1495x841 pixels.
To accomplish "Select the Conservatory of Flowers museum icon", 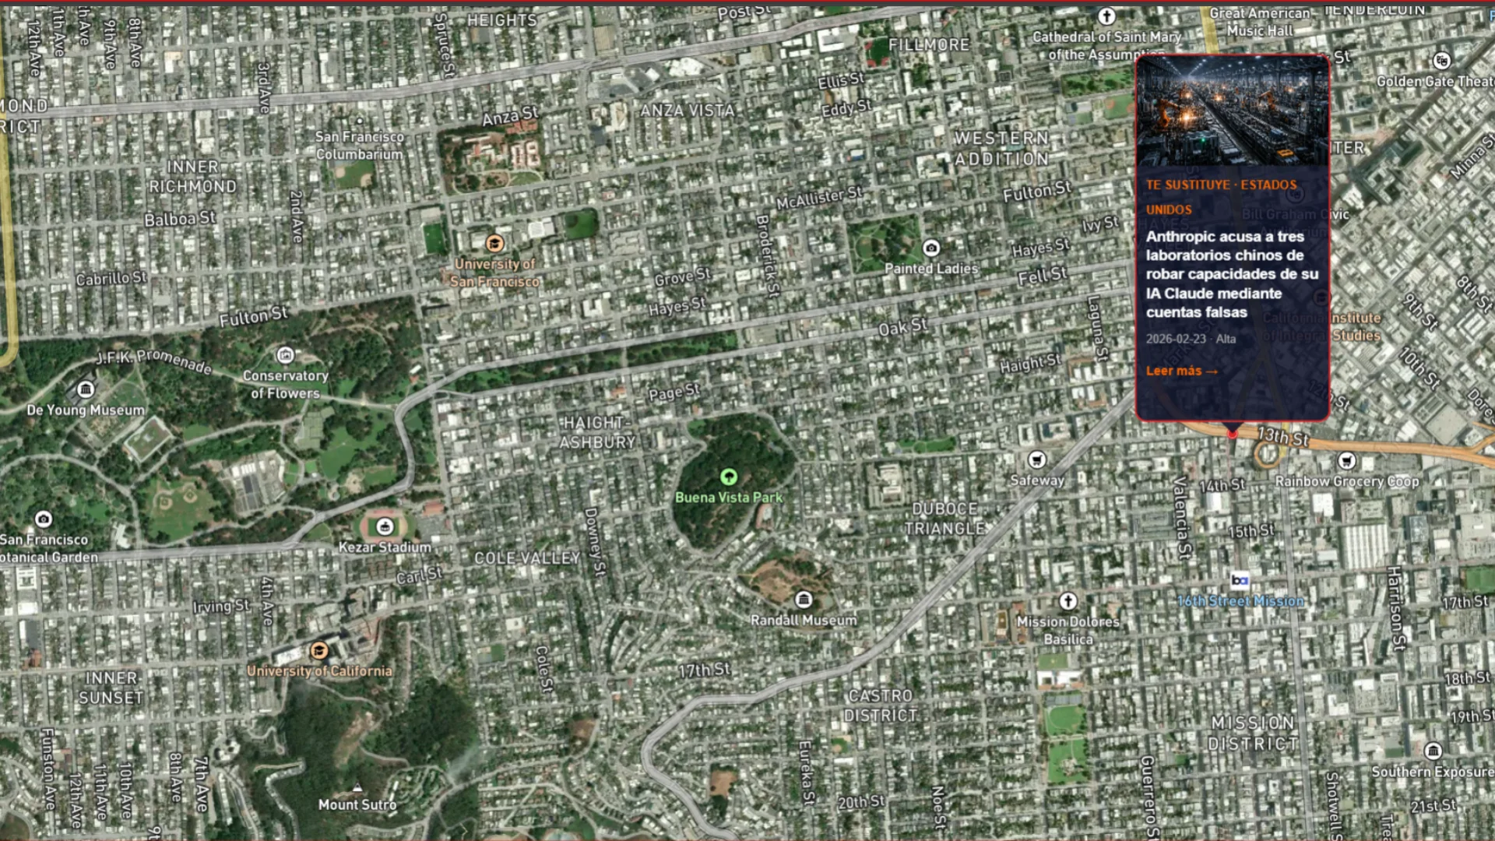I will click(x=286, y=356).
